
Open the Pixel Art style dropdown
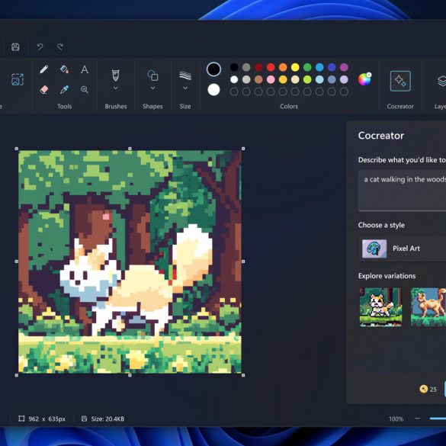pyautogui.click(x=402, y=249)
